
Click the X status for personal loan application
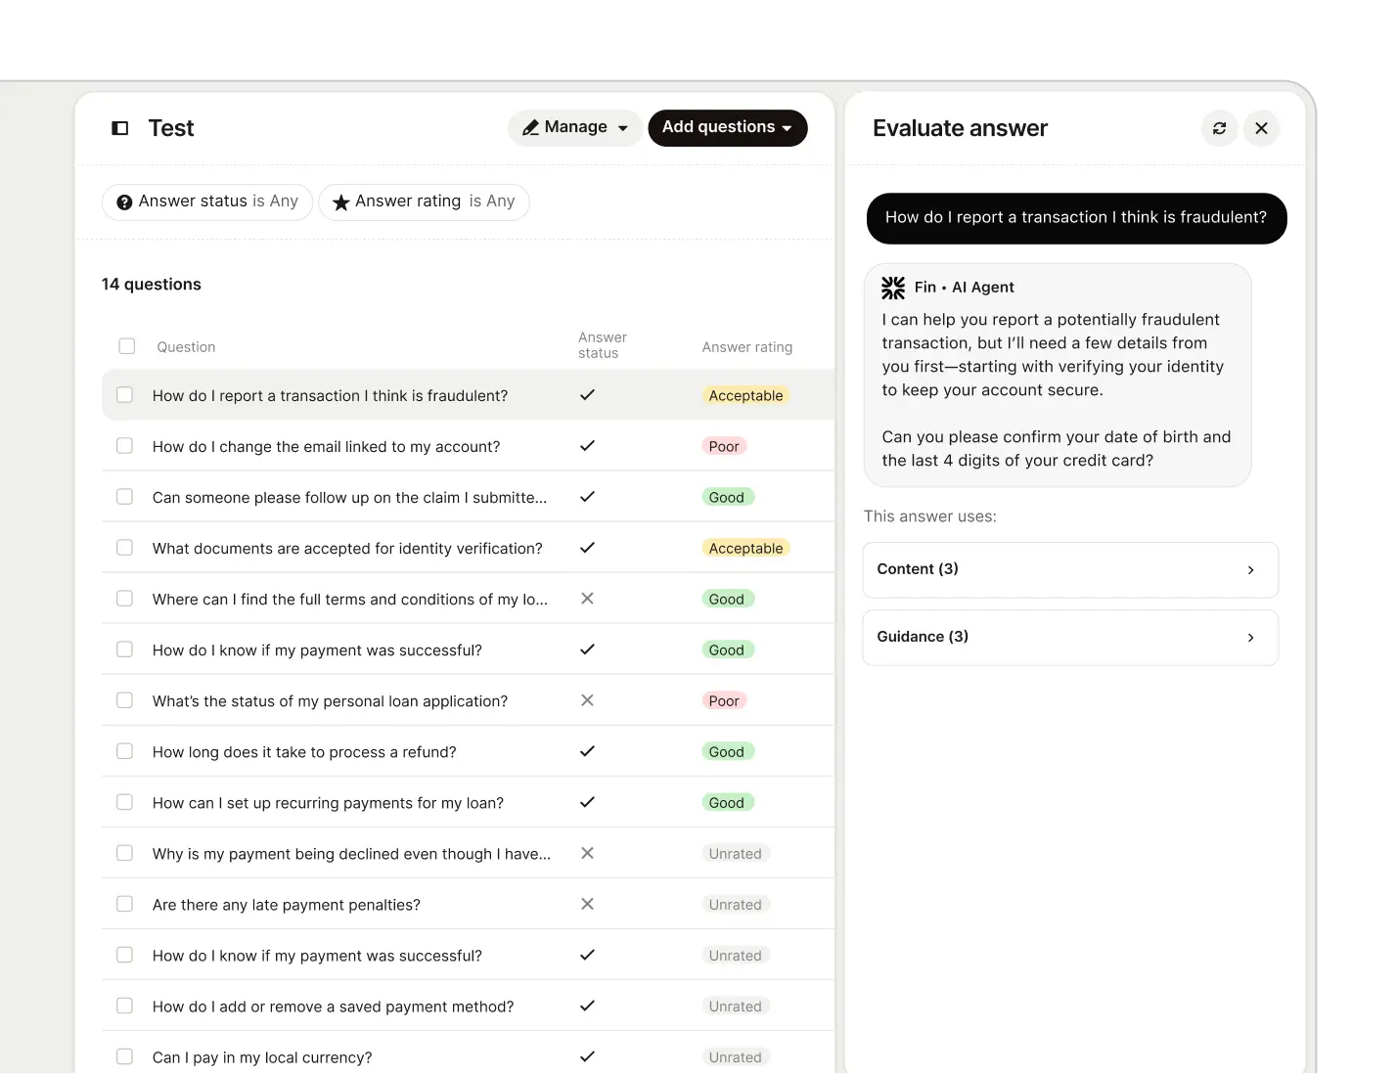click(587, 700)
